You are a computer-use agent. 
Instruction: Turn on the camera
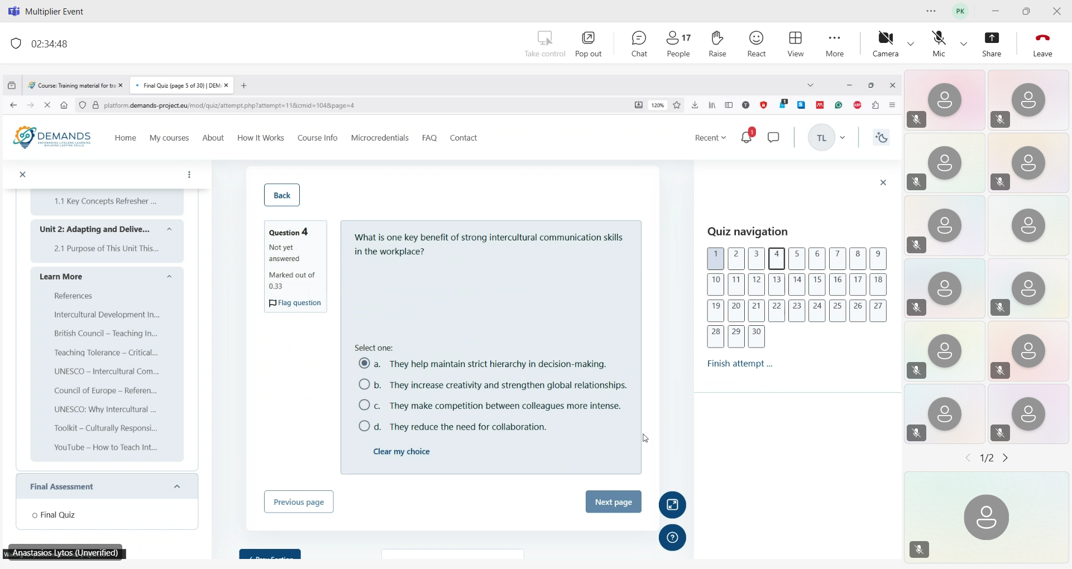tap(886, 44)
